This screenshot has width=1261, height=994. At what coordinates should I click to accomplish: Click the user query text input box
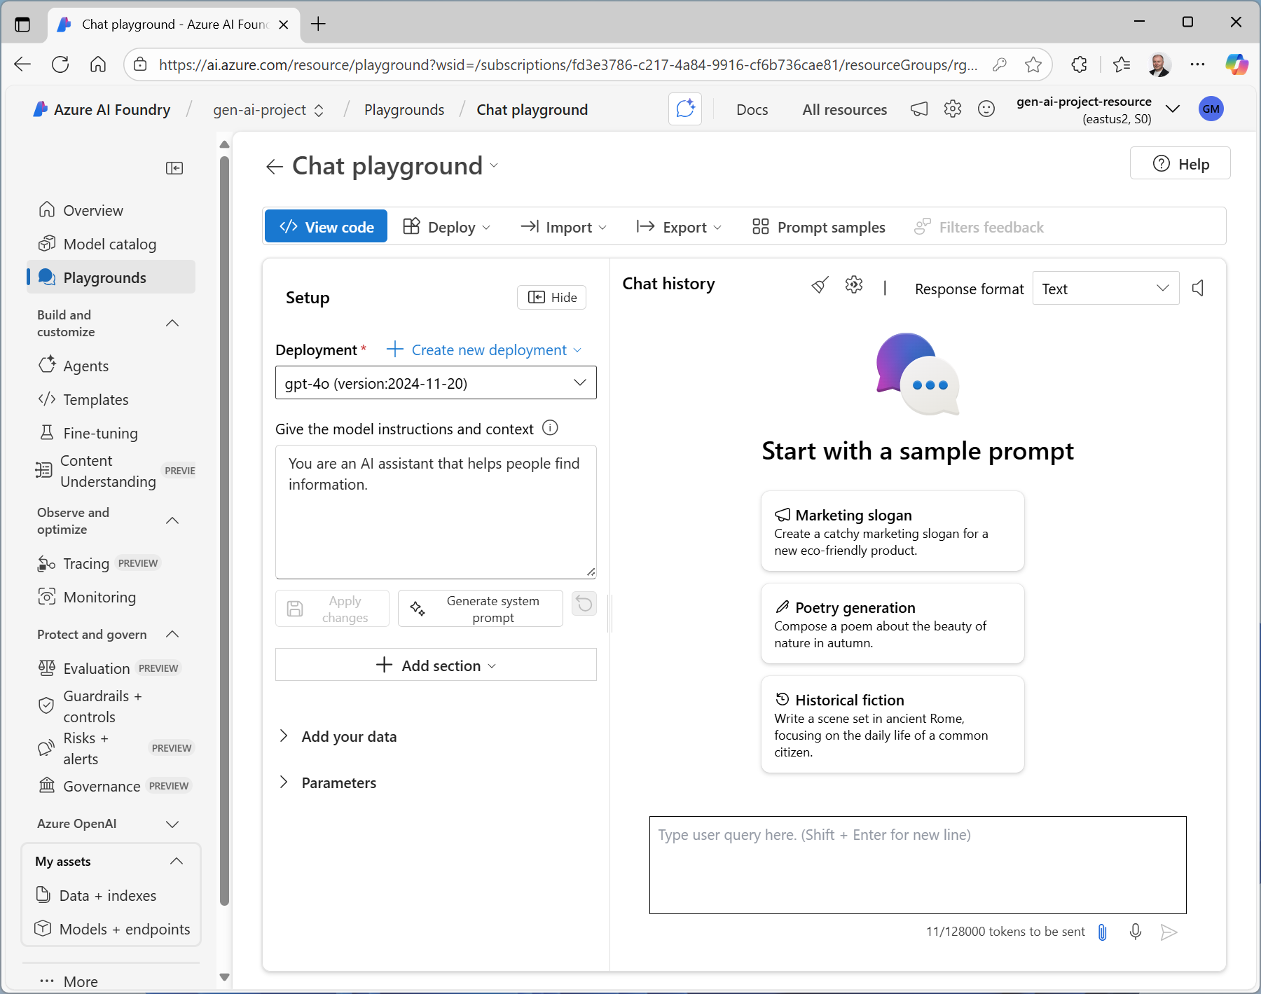click(x=917, y=865)
